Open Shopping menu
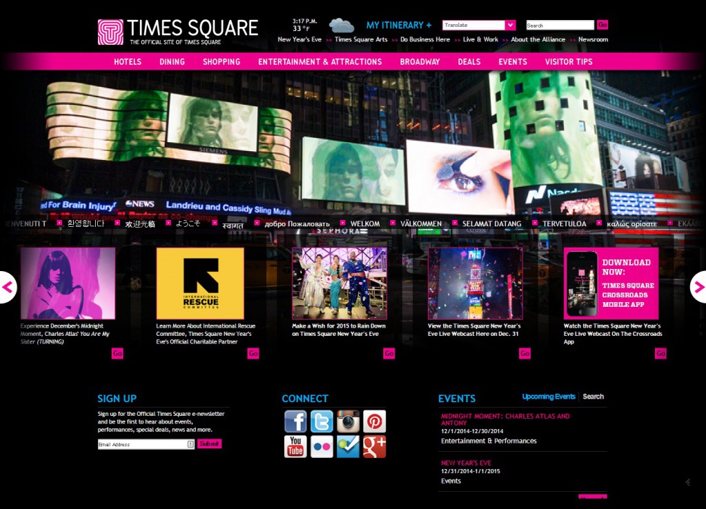706x509 pixels. (221, 61)
